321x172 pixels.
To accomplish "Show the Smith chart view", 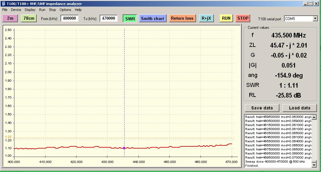I will pos(153,18).
